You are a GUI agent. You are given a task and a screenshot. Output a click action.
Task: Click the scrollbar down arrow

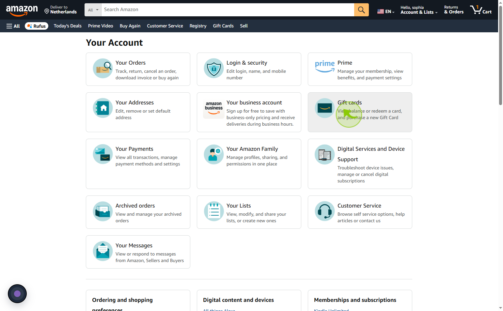tap(500, 308)
